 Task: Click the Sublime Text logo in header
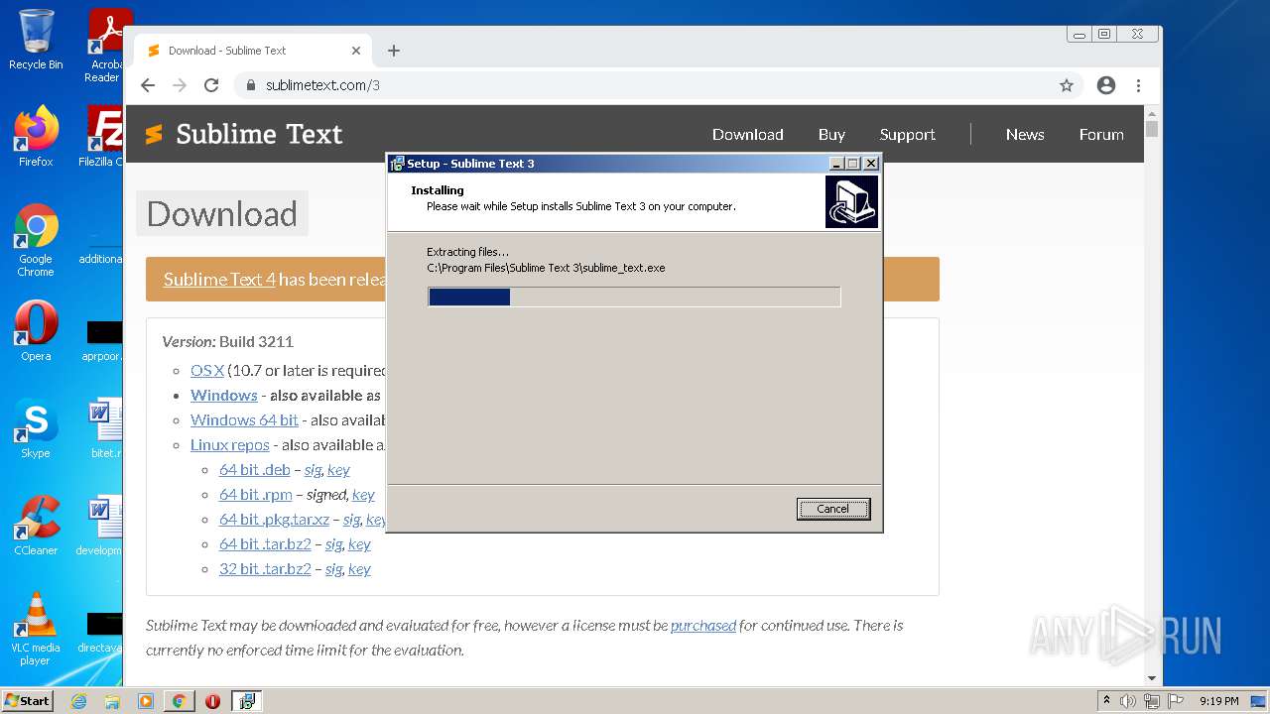244,134
